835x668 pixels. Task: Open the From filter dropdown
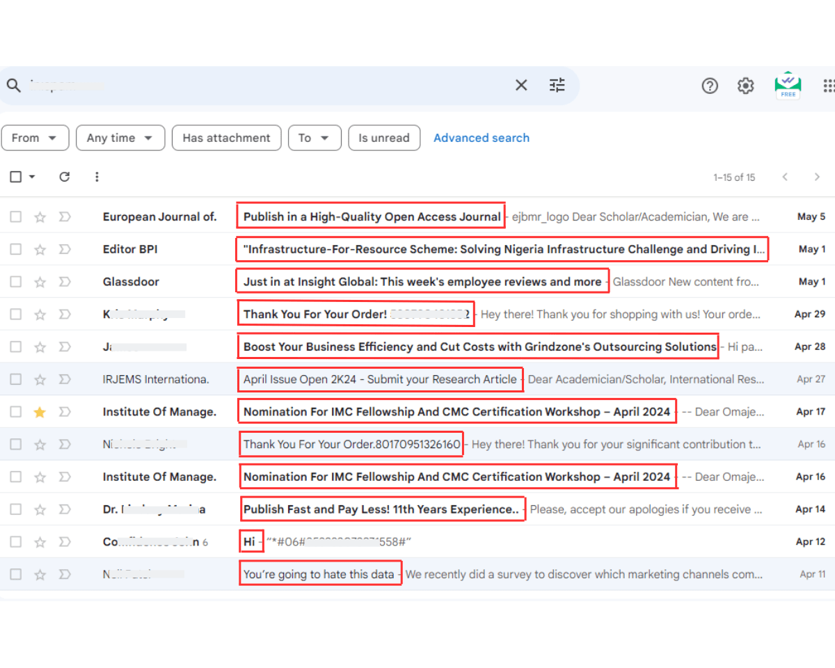[35, 138]
